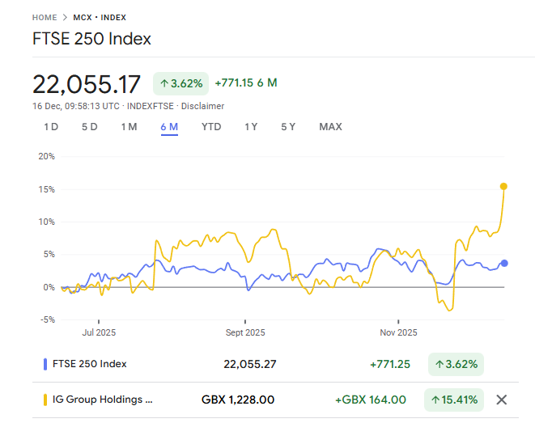Viewport: 535px width, 423px height.
Task: Select the 1D time range tab
Action: [x=51, y=127]
